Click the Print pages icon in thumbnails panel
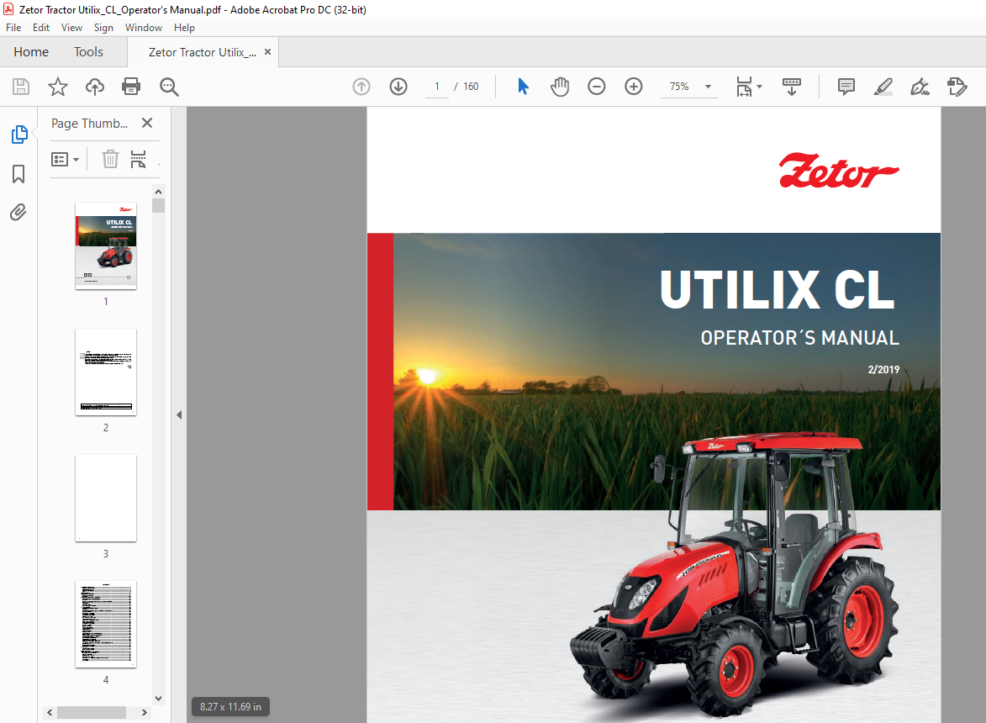The image size is (986, 723). (139, 160)
